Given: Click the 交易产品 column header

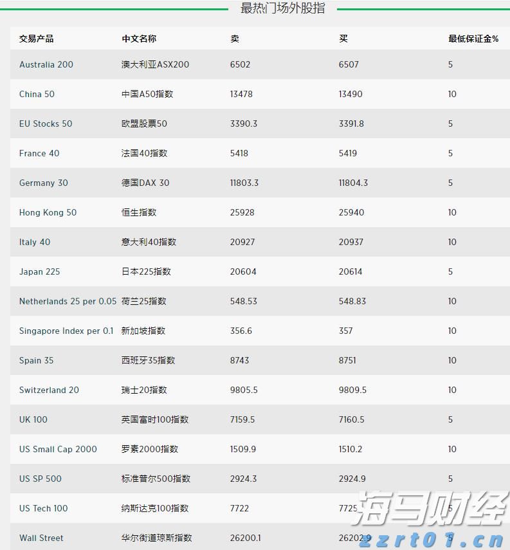Looking at the screenshot, I should coord(37,39).
